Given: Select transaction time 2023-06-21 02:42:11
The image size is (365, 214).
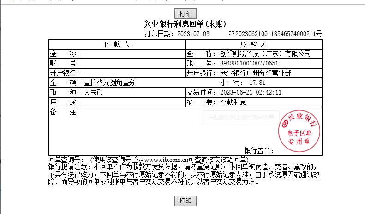Looking at the screenshot, I should pyautogui.click(x=251, y=93).
